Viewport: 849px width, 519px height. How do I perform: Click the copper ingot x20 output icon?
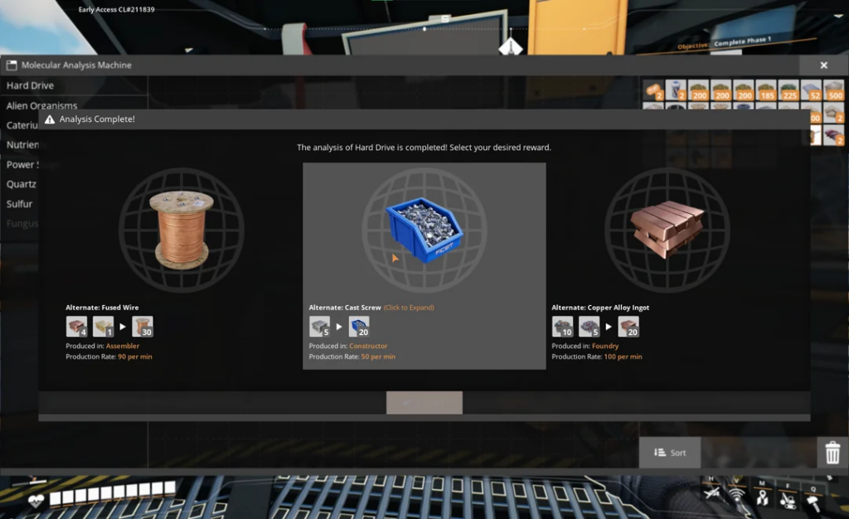pyautogui.click(x=628, y=327)
